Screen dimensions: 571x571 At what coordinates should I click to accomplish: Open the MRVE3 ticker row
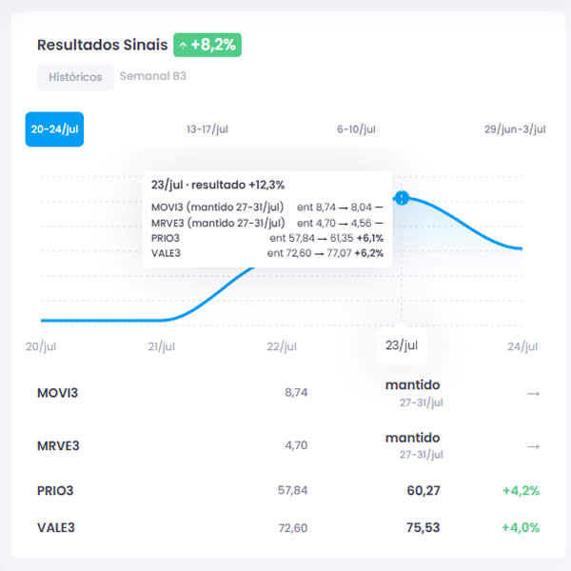(288, 445)
